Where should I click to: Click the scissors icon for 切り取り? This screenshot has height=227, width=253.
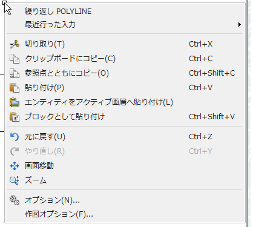pos(15,44)
